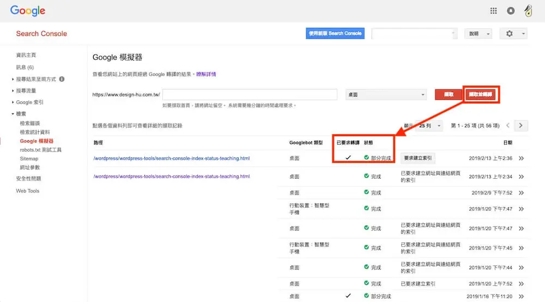Screen dimensions: 545x302
Task: Open the 25 列 rows-per-page dropdown
Action: point(429,125)
